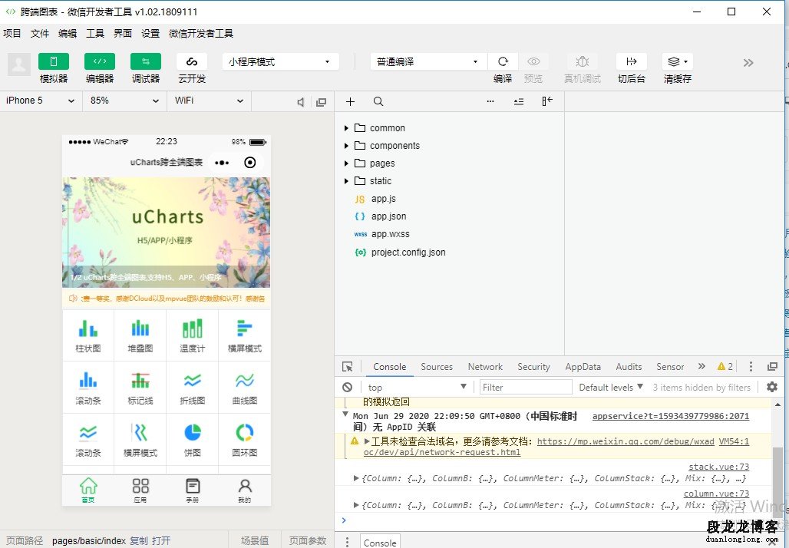The height and width of the screenshot is (548, 789).
Task: Click the inspect element picker icon
Action: (x=347, y=367)
